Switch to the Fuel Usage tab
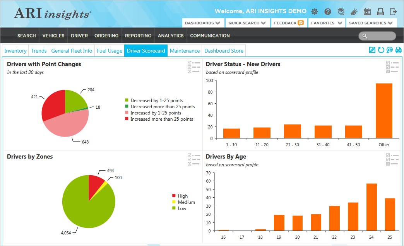Viewport: 404px width, 246px height. click(110, 51)
